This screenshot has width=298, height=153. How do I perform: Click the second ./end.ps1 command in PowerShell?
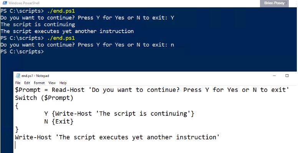tap(61, 38)
